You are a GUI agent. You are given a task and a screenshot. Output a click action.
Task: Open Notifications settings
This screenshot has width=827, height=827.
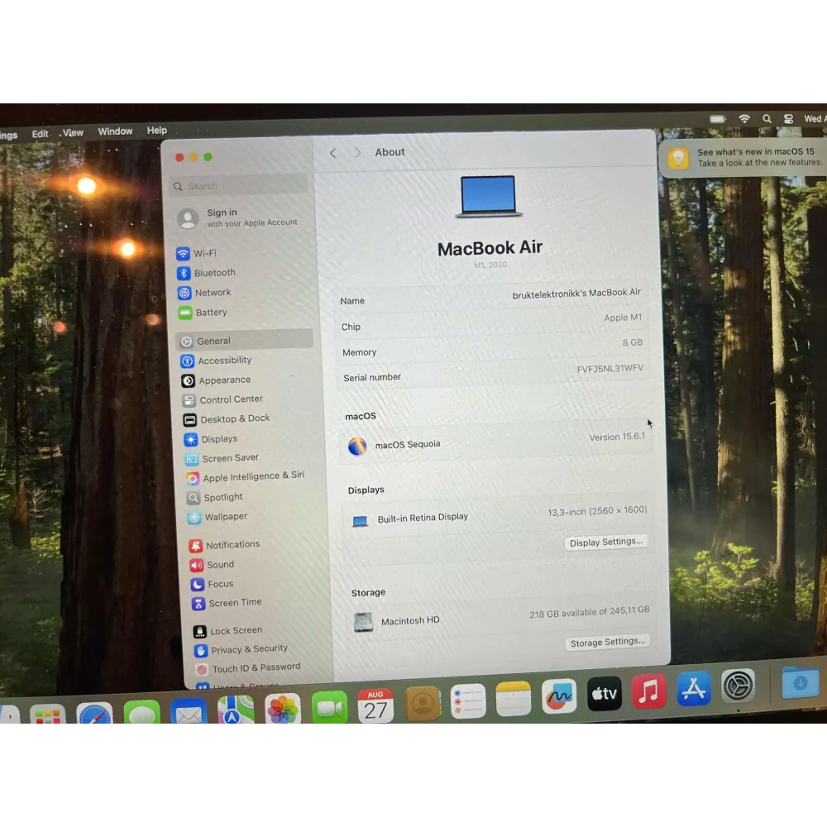click(x=224, y=545)
